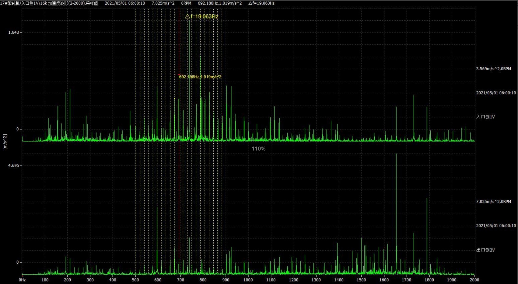
Task: Click the 3.569m/s^2,0RPM readout on the right
Action: [x=493, y=69]
